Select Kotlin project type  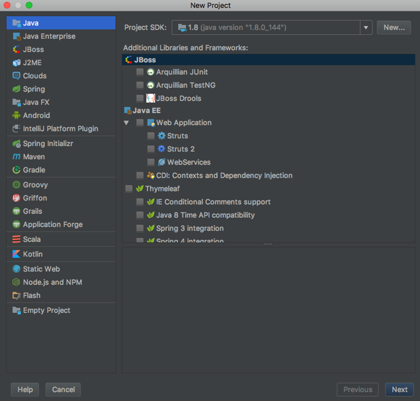(x=61, y=254)
